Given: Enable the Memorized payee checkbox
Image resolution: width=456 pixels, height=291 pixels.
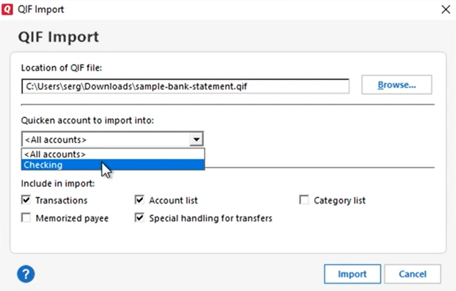Looking at the screenshot, I should (x=26, y=218).
